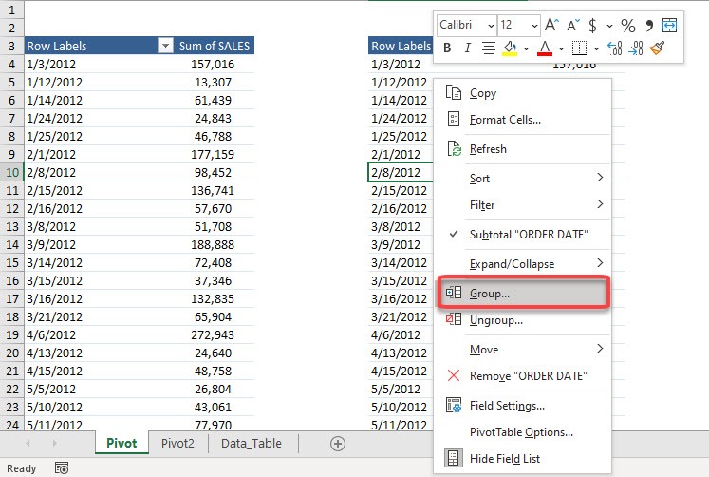Choose Copy from context menu

click(522, 93)
